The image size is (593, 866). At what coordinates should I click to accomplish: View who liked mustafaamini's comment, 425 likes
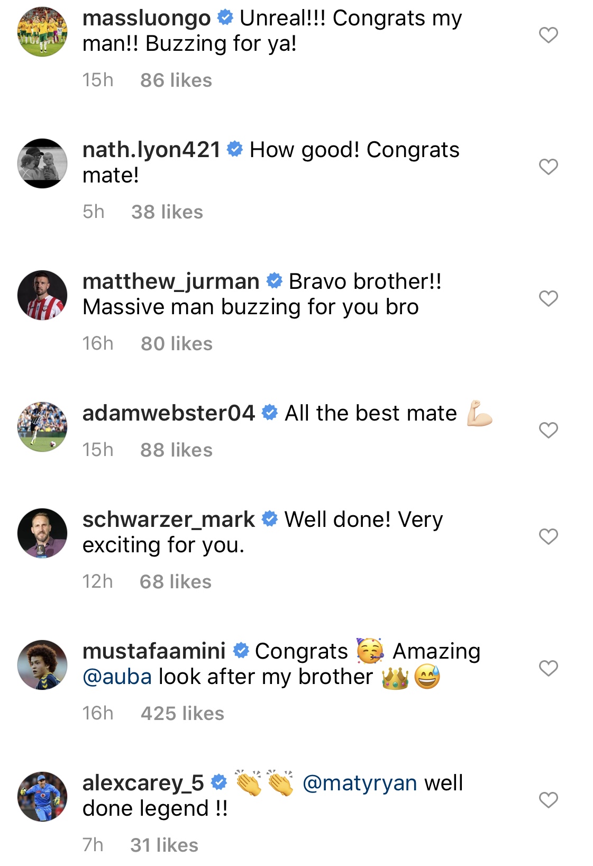click(182, 713)
